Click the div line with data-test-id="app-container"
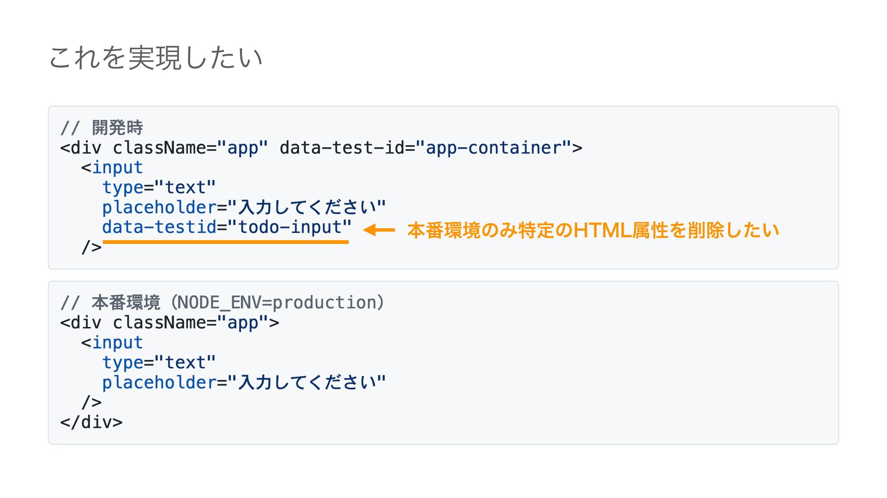The width and height of the screenshot is (887, 498). click(321, 148)
